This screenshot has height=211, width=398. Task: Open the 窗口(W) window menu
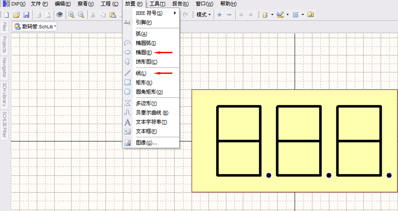click(x=204, y=4)
